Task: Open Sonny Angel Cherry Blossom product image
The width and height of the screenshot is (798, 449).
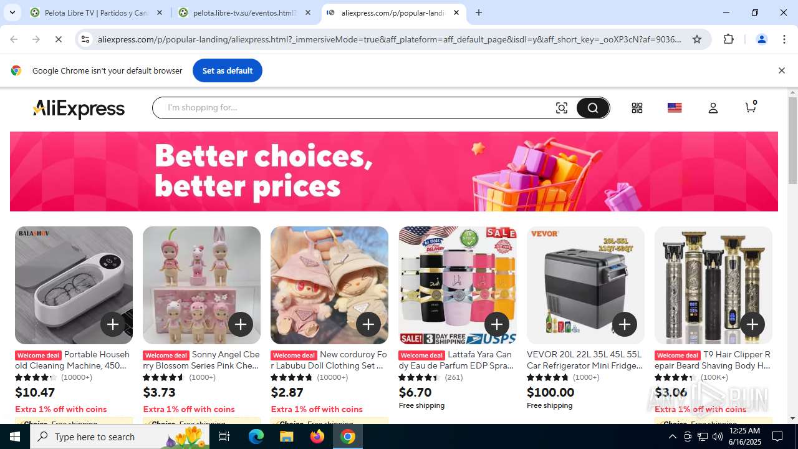Action: 201,285
